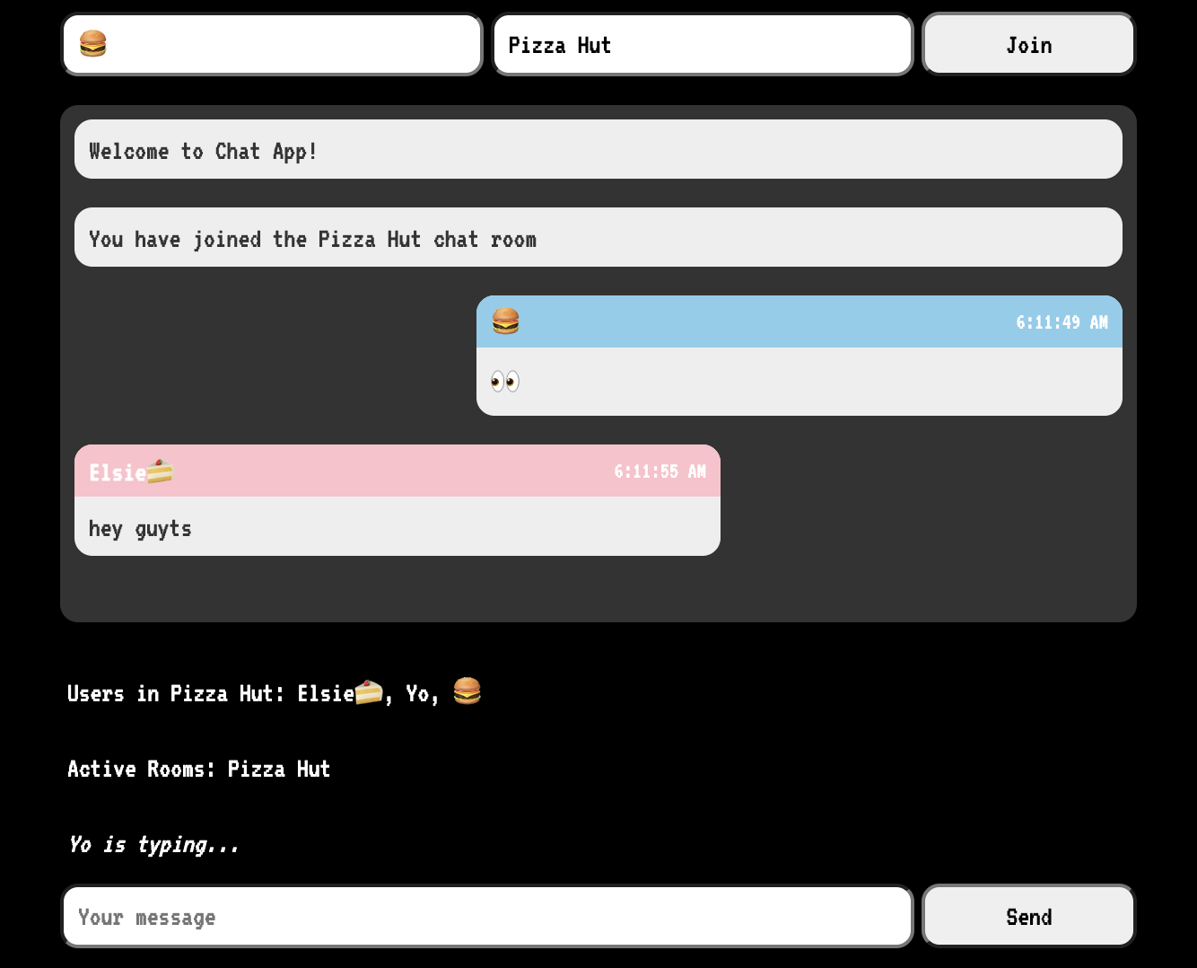Image resolution: width=1197 pixels, height=968 pixels.
Task: Click the 'Your message' input field
Action: pyautogui.click(x=487, y=916)
